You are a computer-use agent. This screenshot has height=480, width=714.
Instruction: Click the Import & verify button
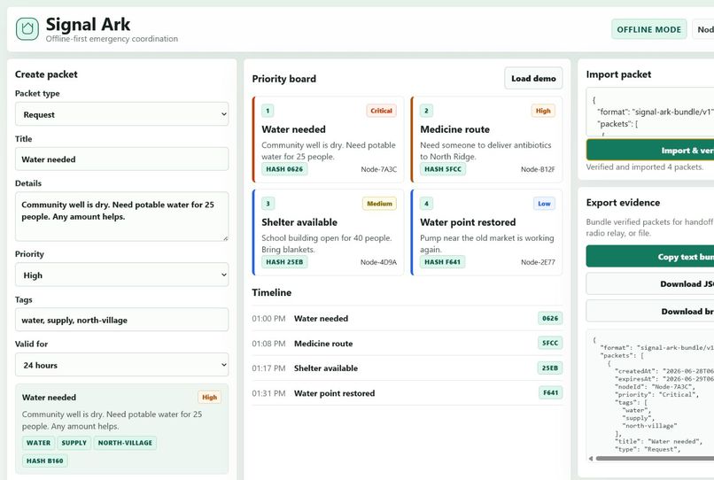(x=650, y=151)
